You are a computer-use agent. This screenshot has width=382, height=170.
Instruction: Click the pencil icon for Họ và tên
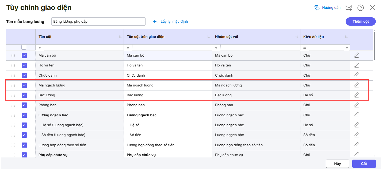pyautogui.click(x=356, y=65)
